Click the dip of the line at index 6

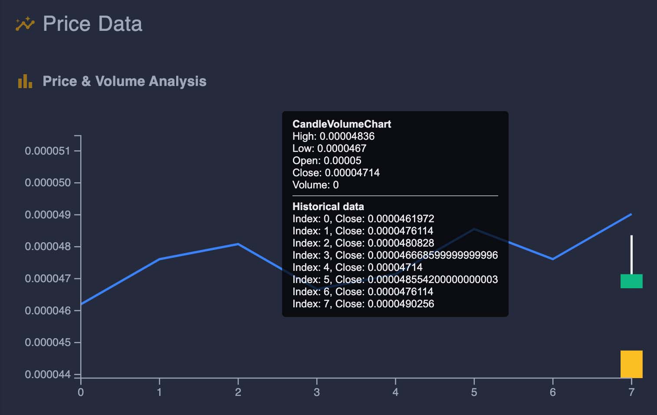[x=552, y=259]
